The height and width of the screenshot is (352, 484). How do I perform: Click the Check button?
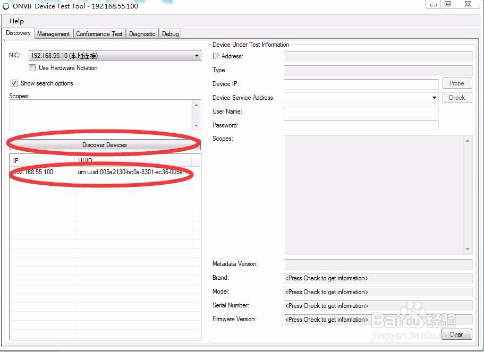(457, 98)
